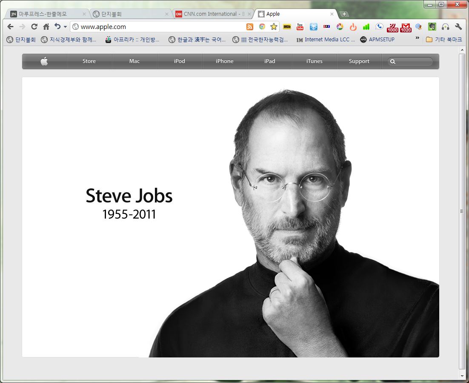
Task: Go to the browser home page icon
Action: coord(46,27)
